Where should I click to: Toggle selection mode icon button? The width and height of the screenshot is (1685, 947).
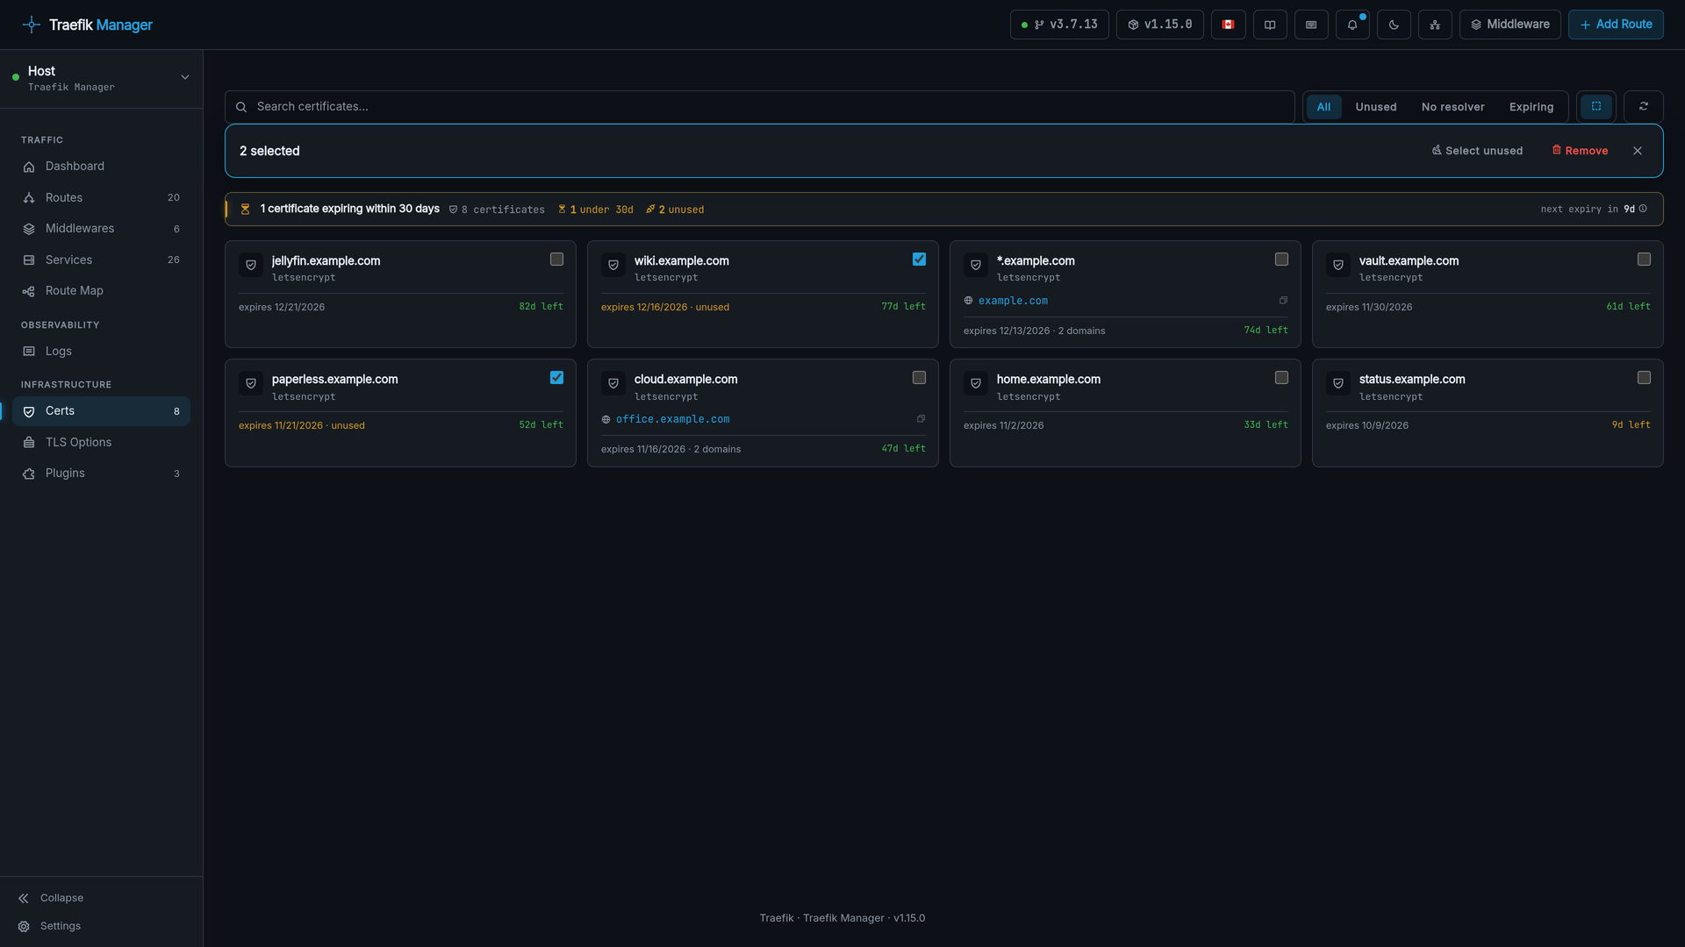coord(1596,106)
